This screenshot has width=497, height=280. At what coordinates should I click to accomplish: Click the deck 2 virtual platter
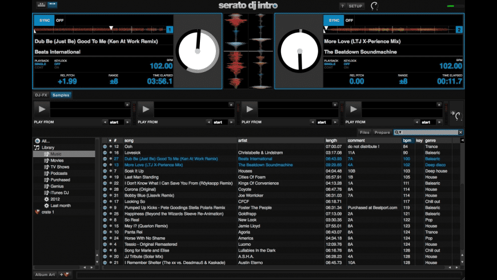pyautogui.click(x=299, y=51)
